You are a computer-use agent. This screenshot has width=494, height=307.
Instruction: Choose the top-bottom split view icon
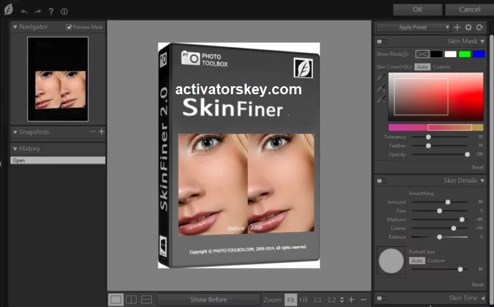coord(147,300)
